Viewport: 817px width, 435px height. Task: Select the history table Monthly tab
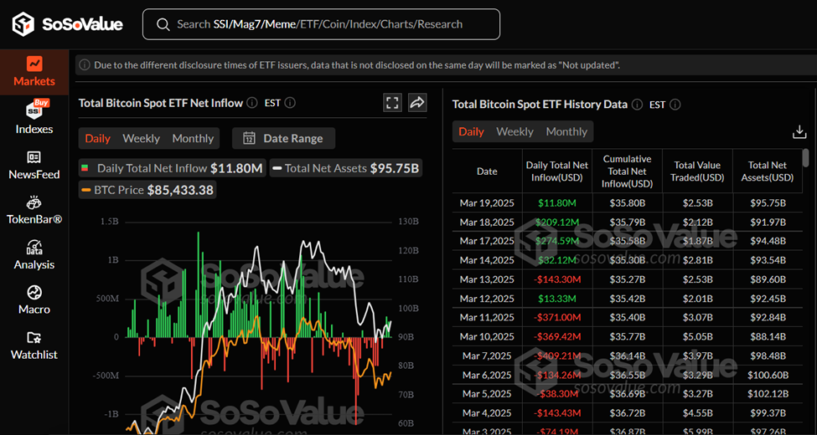(x=566, y=131)
